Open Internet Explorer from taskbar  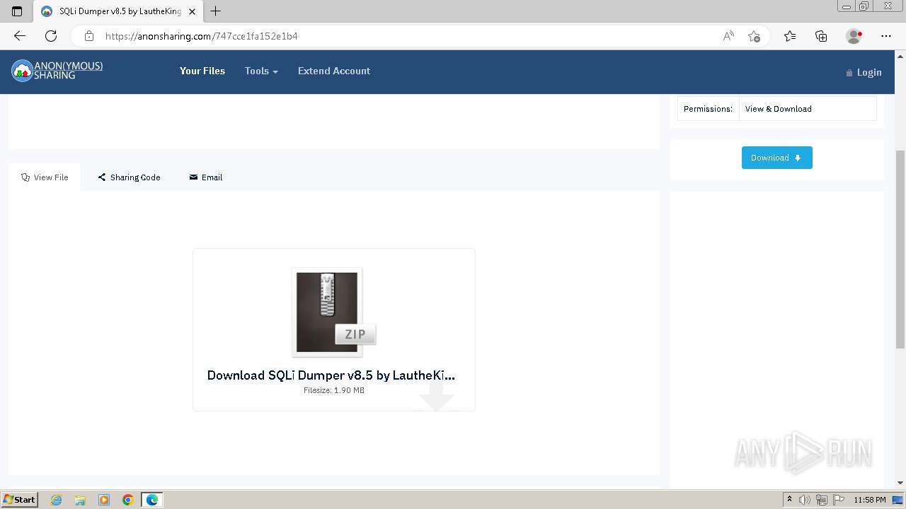click(x=56, y=500)
